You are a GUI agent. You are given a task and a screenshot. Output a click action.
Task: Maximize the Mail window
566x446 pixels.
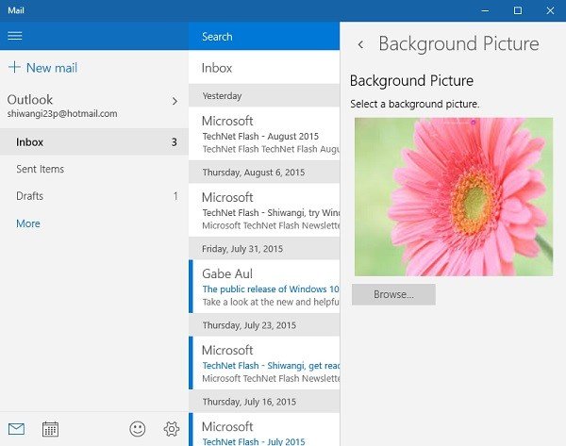point(517,9)
